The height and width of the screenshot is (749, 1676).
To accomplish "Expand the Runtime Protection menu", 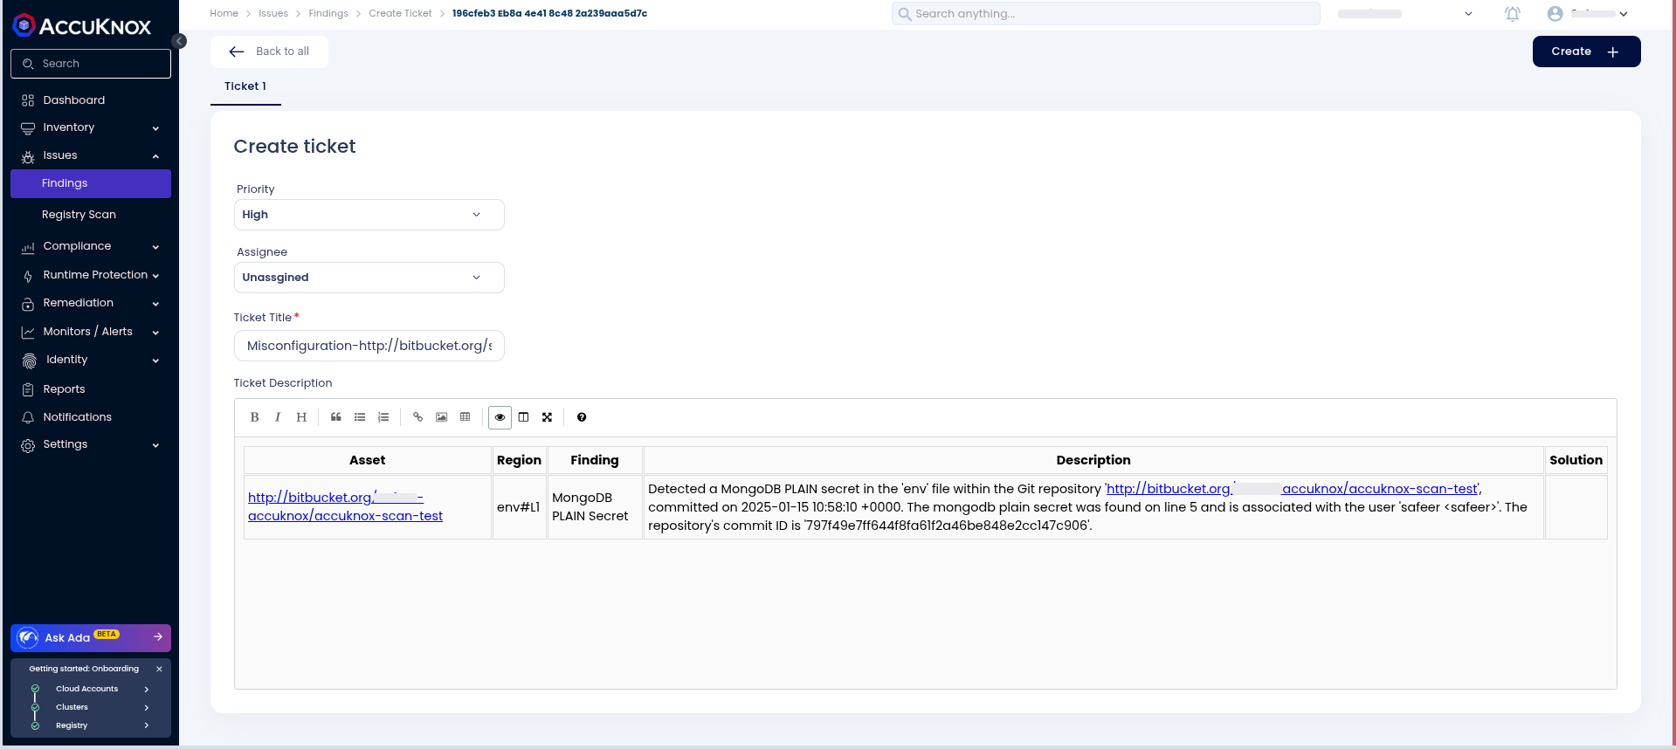I will click(155, 276).
